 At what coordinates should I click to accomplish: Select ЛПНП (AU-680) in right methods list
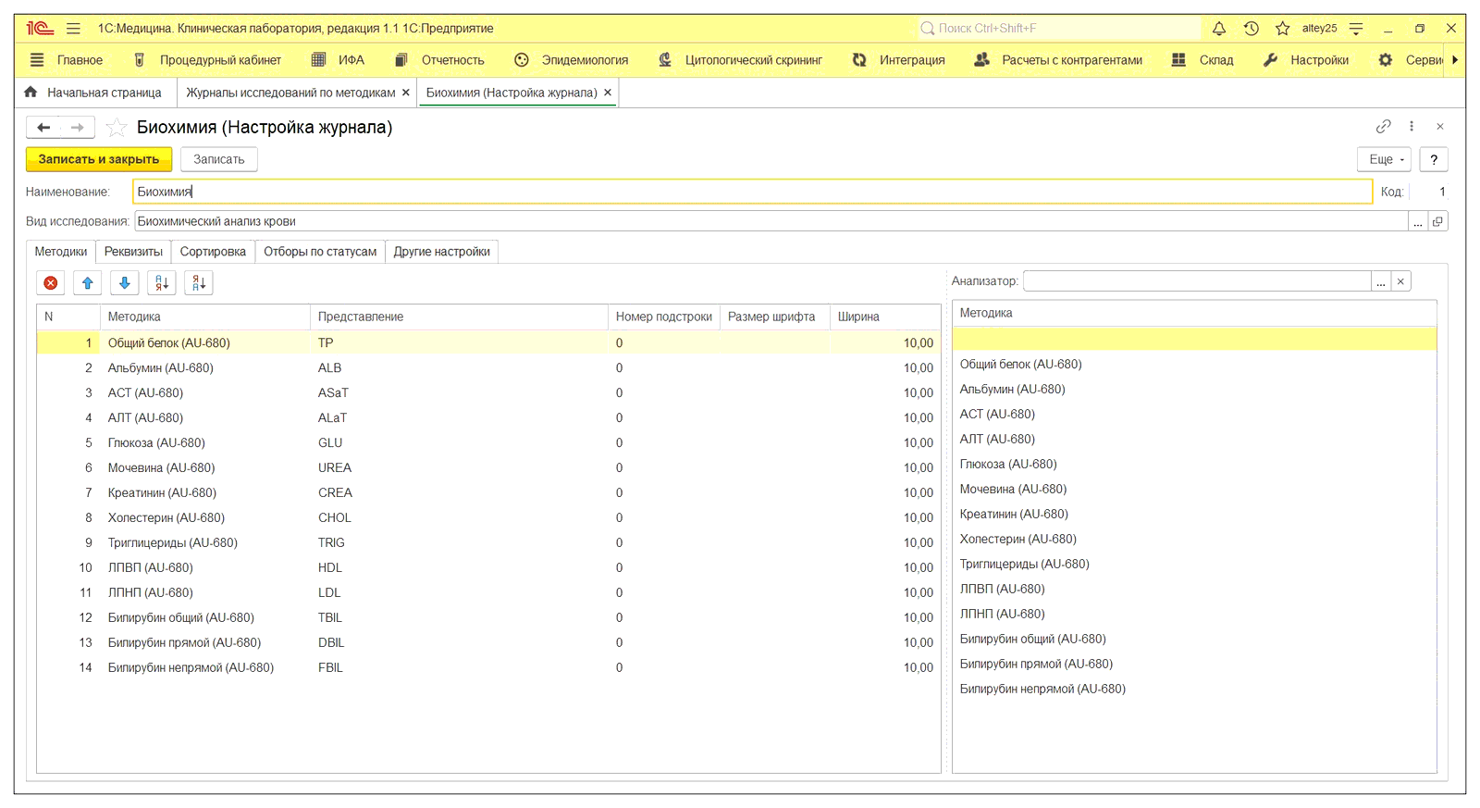click(1194, 615)
